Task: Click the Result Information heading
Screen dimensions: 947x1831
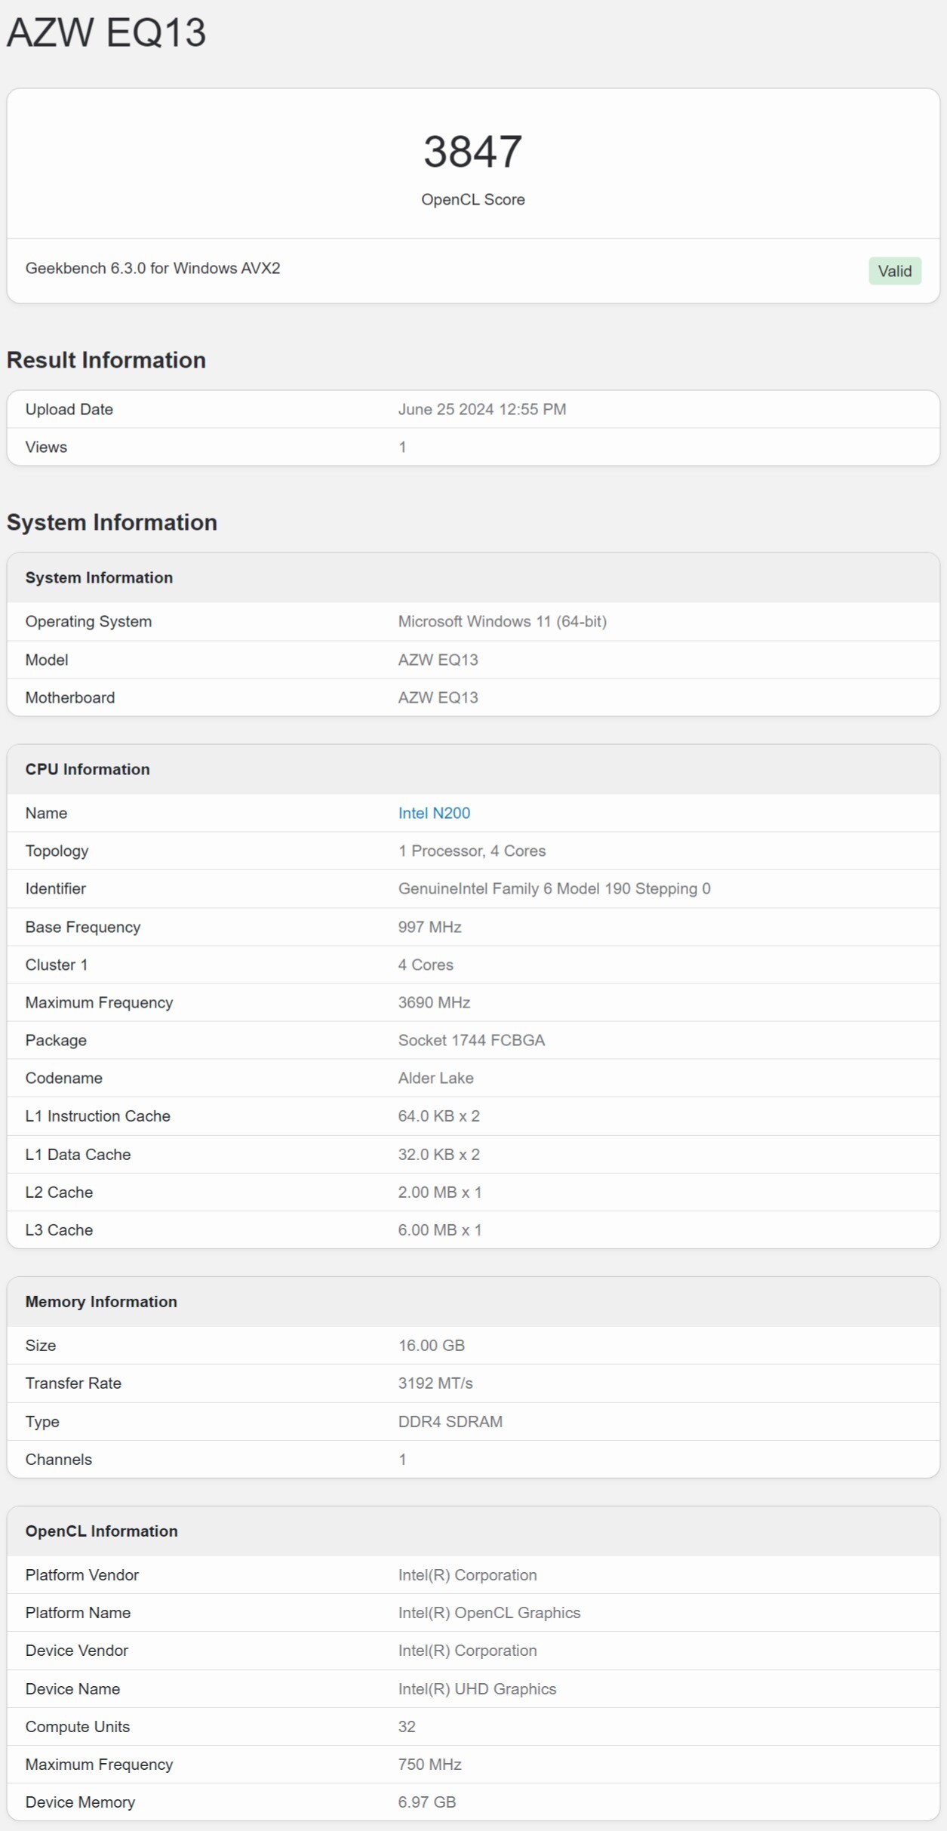Action: click(106, 360)
